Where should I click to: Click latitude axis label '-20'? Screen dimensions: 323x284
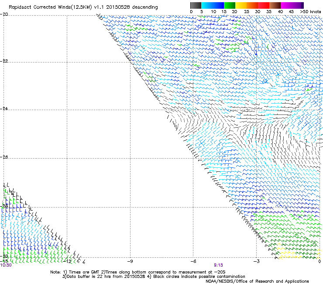(x=4, y=14)
